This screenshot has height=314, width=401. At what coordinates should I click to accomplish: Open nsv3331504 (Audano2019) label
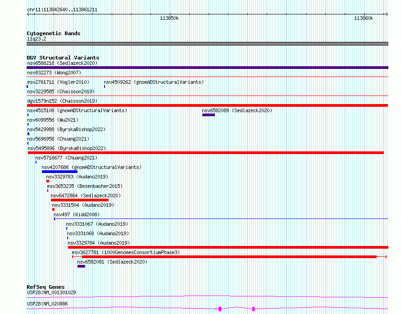(x=83, y=205)
